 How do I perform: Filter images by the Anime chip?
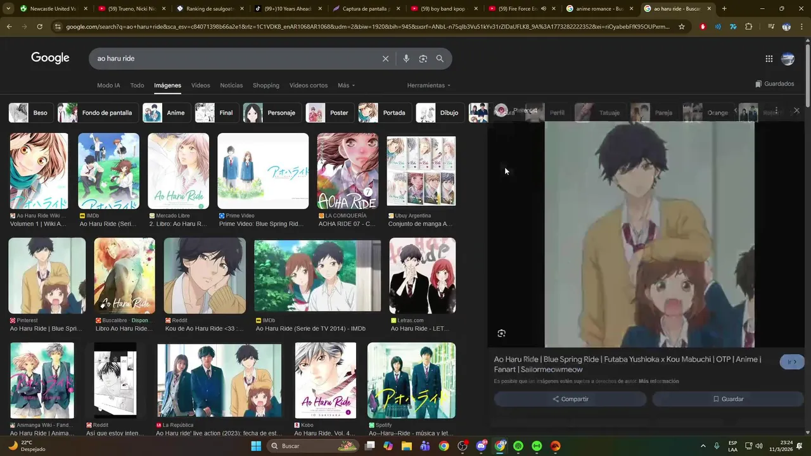pos(166,113)
